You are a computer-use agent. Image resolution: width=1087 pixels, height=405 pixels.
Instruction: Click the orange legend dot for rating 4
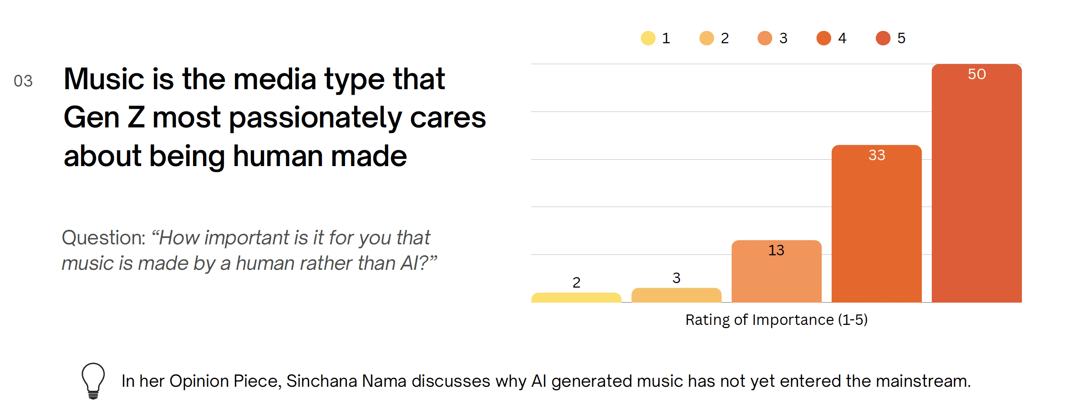tap(824, 38)
